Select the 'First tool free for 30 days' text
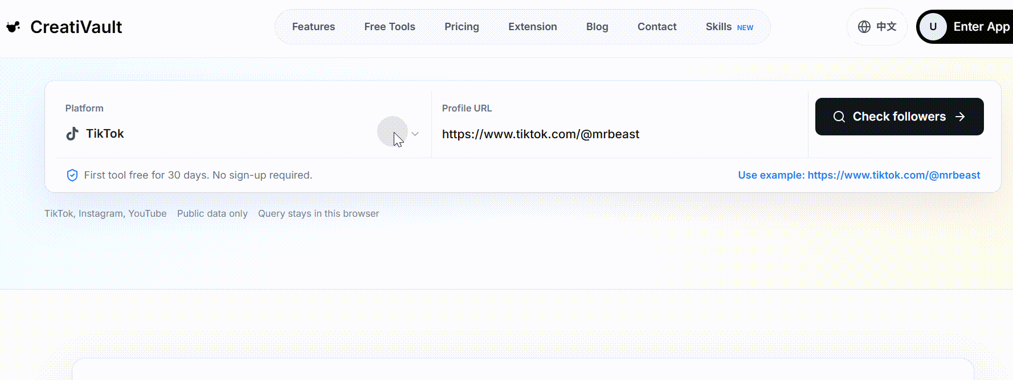Screen dimensions: 1013x380 198,175
